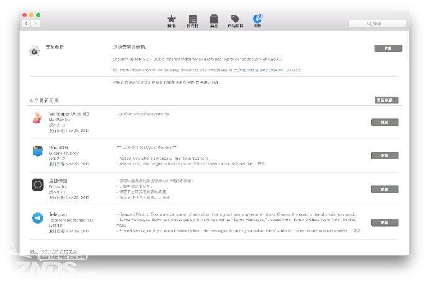Click the Polarr, Inc developer name
Viewport: 428px width, 283px height.
(x=58, y=186)
